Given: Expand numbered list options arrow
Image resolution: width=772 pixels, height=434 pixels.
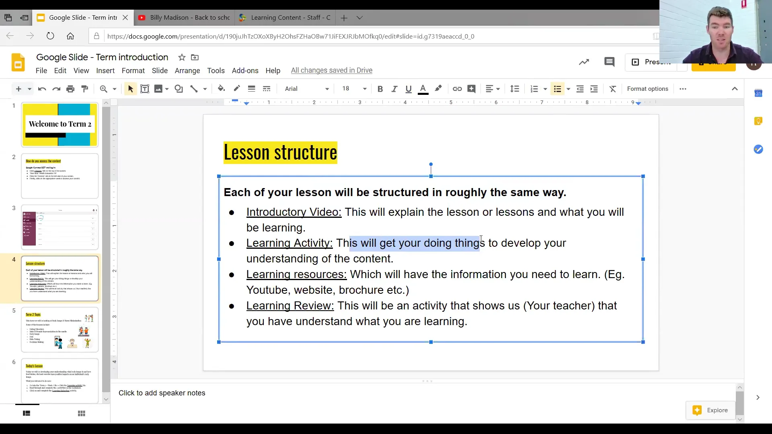Looking at the screenshot, I should click(545, 89).
